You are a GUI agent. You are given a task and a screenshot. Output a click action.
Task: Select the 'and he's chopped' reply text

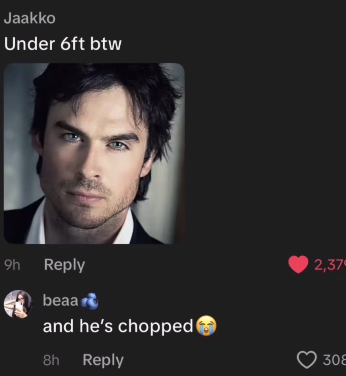118,326
